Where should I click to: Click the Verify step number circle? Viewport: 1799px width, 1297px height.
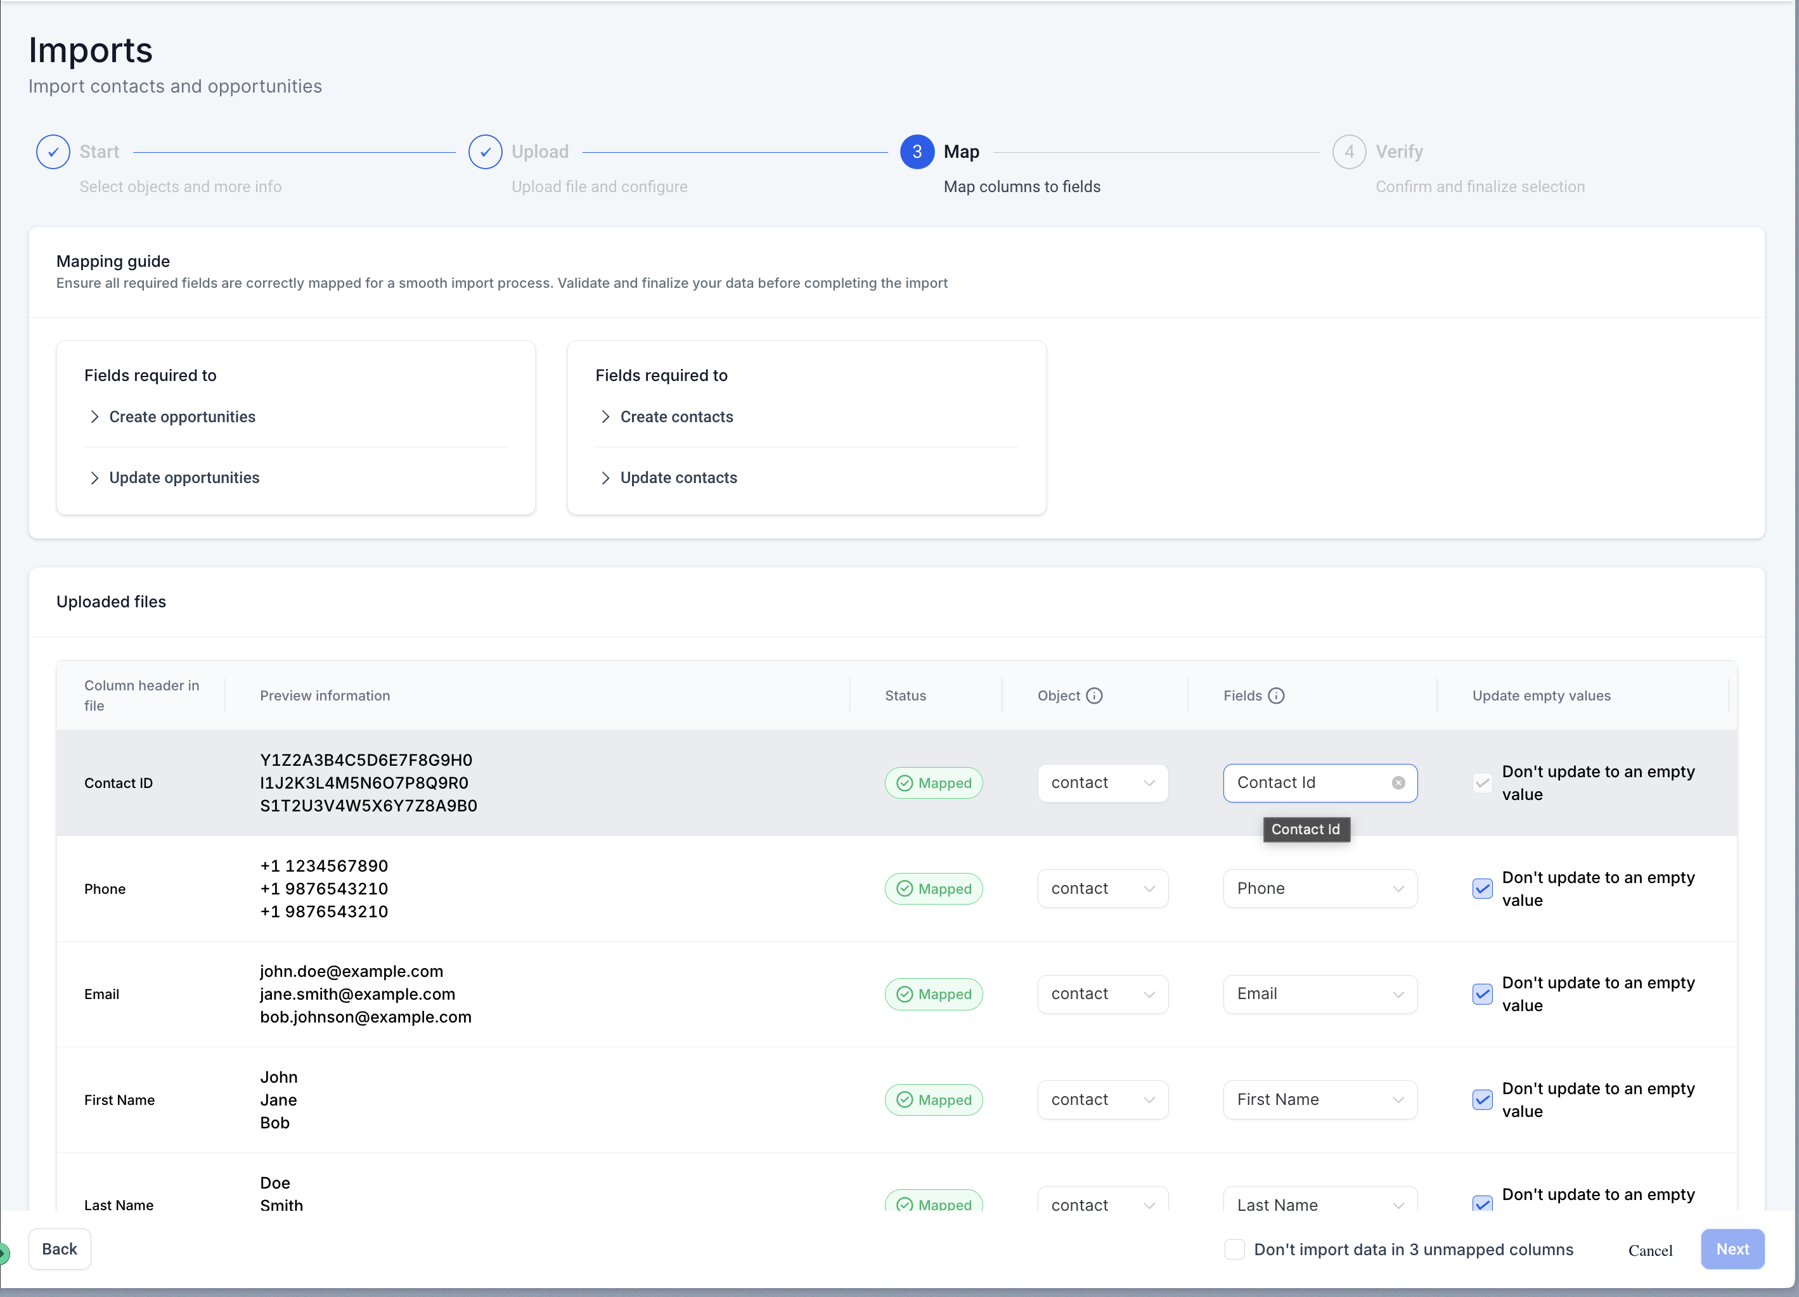[1349, 152]
